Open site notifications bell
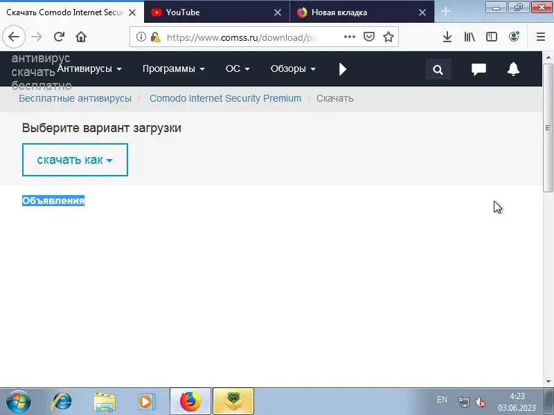Image resolution: width=554 pixels, height=415 pixels. click(x=513, y=69)
